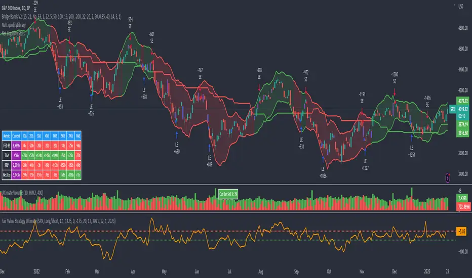Click the Net Liq row label
472x278 pixels.
[7, 174]
